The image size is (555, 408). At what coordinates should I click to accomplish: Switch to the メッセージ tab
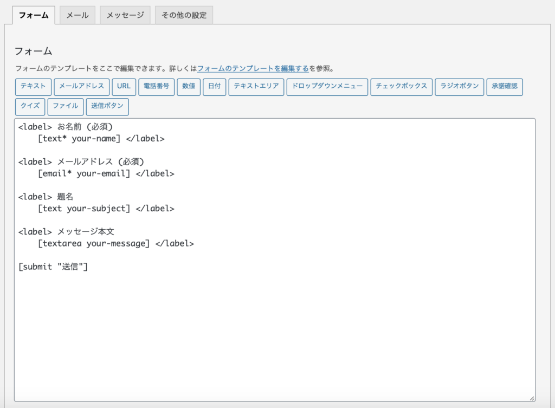(x=125, y=15)
